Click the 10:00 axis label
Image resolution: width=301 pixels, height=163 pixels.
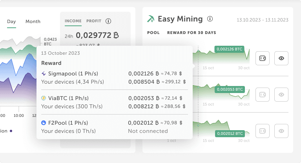pos(18,116)
